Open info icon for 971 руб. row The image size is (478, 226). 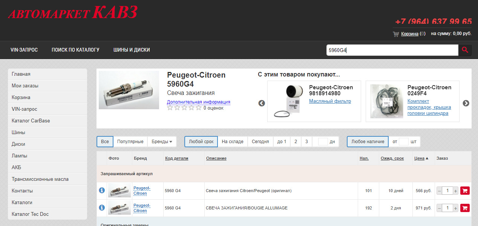click(101, 208)
